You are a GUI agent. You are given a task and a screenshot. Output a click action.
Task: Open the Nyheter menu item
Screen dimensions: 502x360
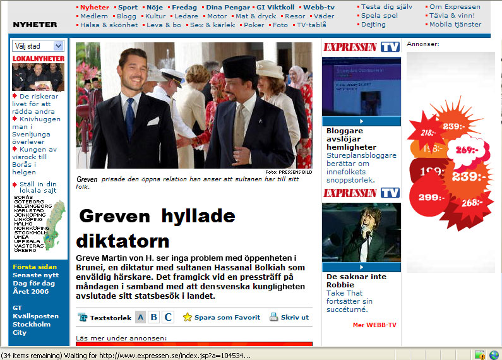coord(95,7)
